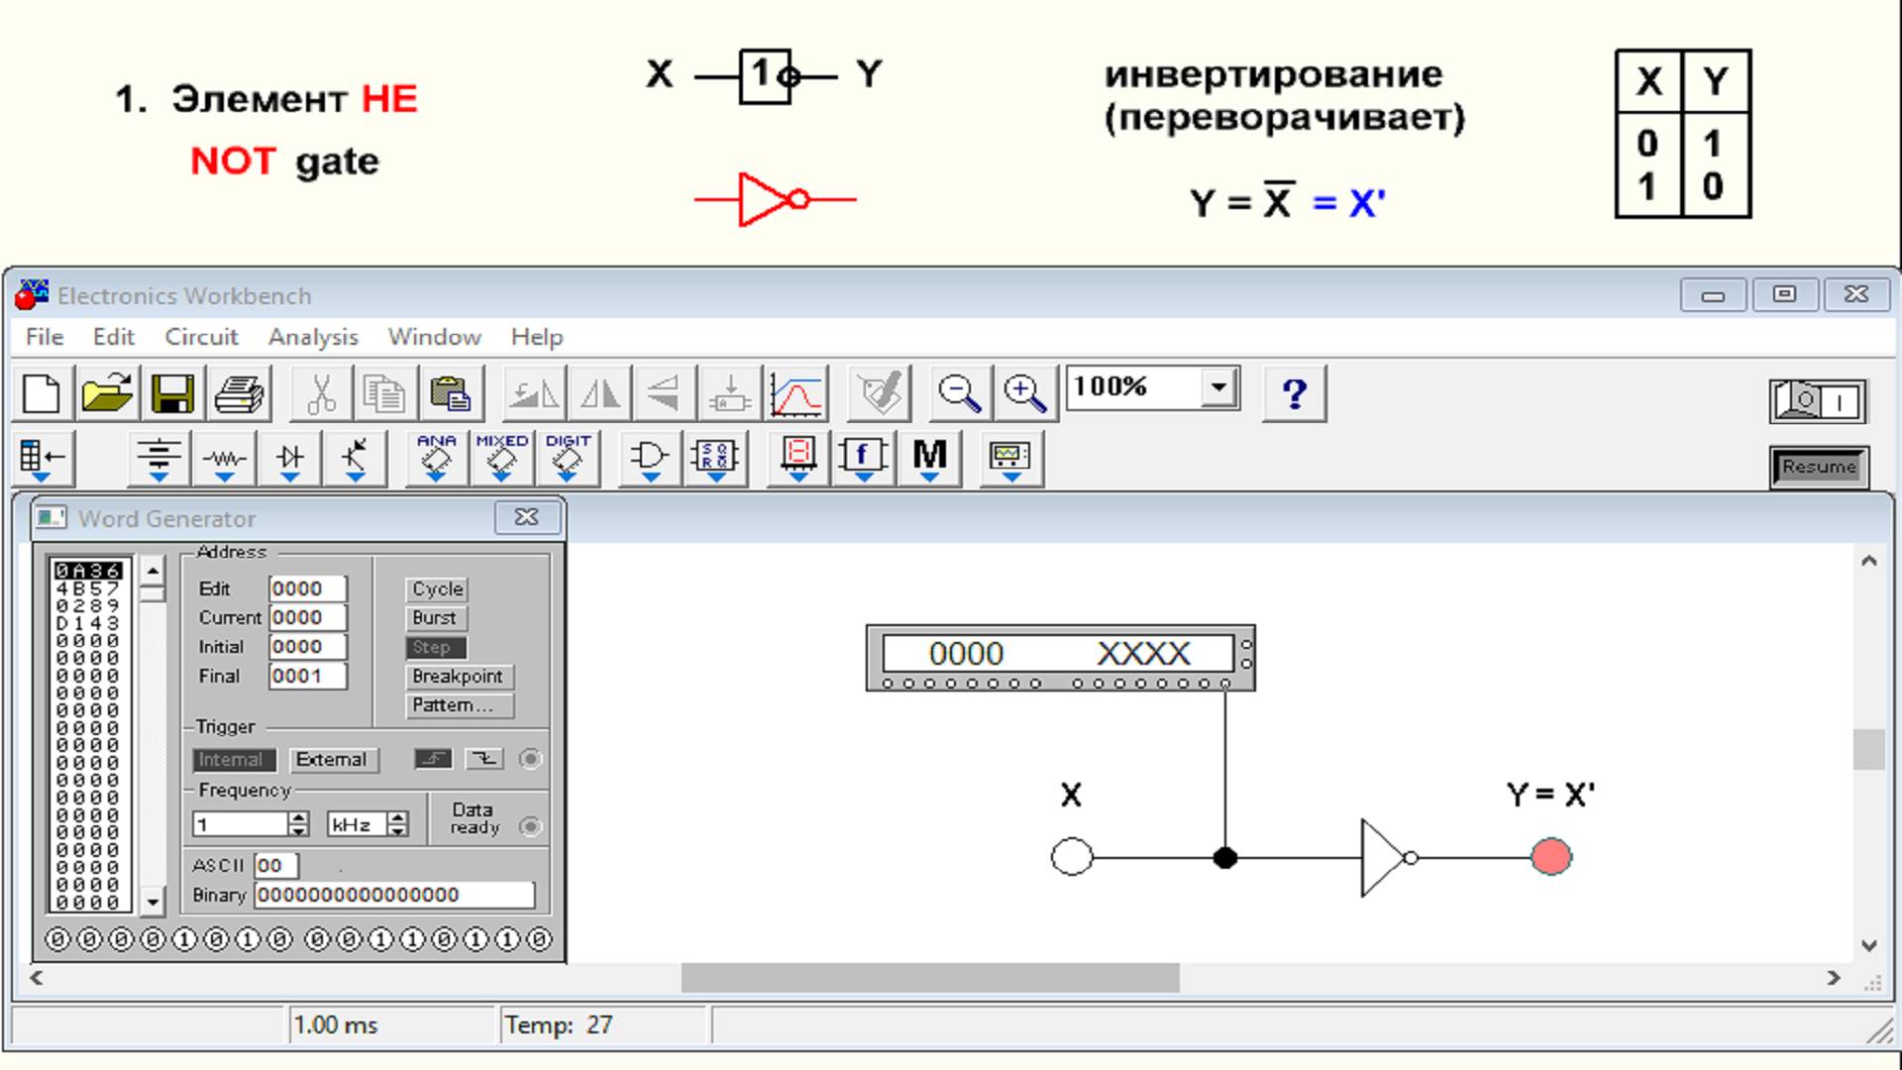
Task: Open the Basic components bin with resistor icon
Action: pyautogui.click(x=225, y=459)
